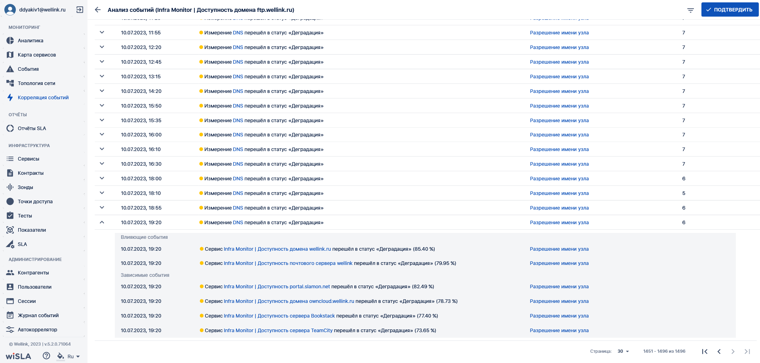This screenshot has height=363, width=760.
Task: Jump to first page icon
Action: (x=705, y=352)
